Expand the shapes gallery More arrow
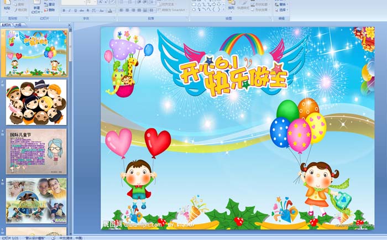387x240 pixels. (223, 9)
